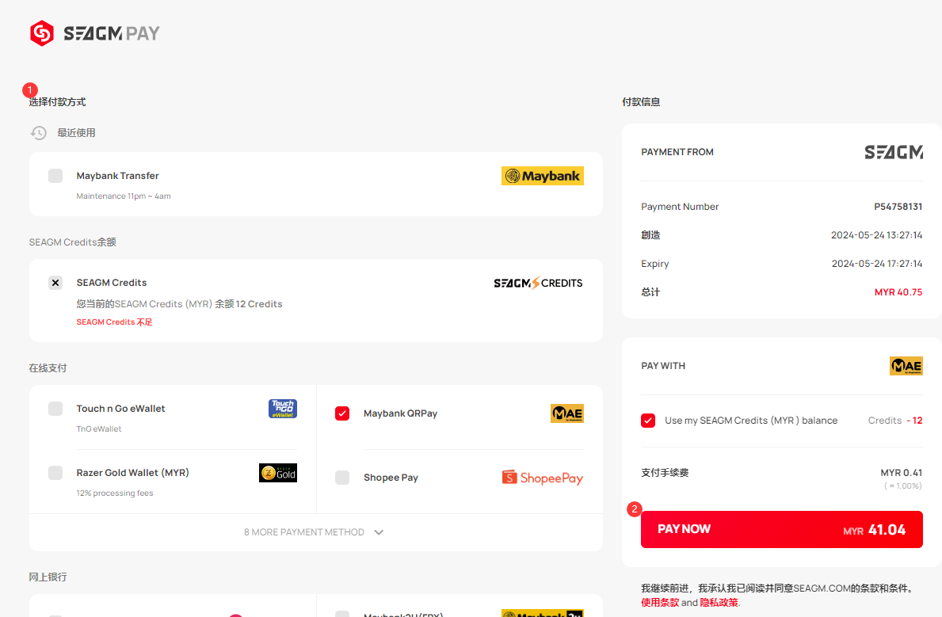Click the 网上银行 section heading
The image size is (942, 617).
tap(48, 577)
